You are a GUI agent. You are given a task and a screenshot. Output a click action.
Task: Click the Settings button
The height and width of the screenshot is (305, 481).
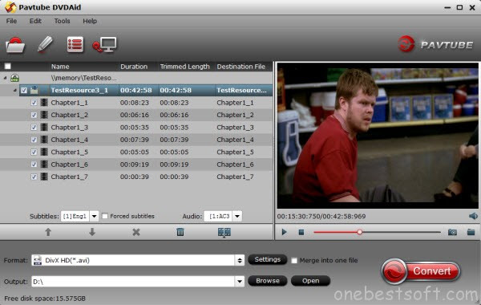pos(267,259)
